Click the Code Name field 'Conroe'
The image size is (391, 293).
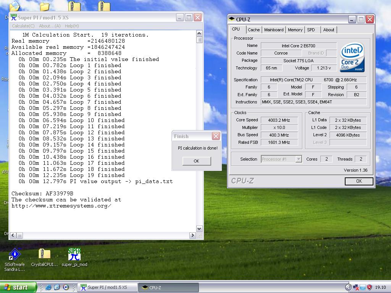[x=281, y=53]
